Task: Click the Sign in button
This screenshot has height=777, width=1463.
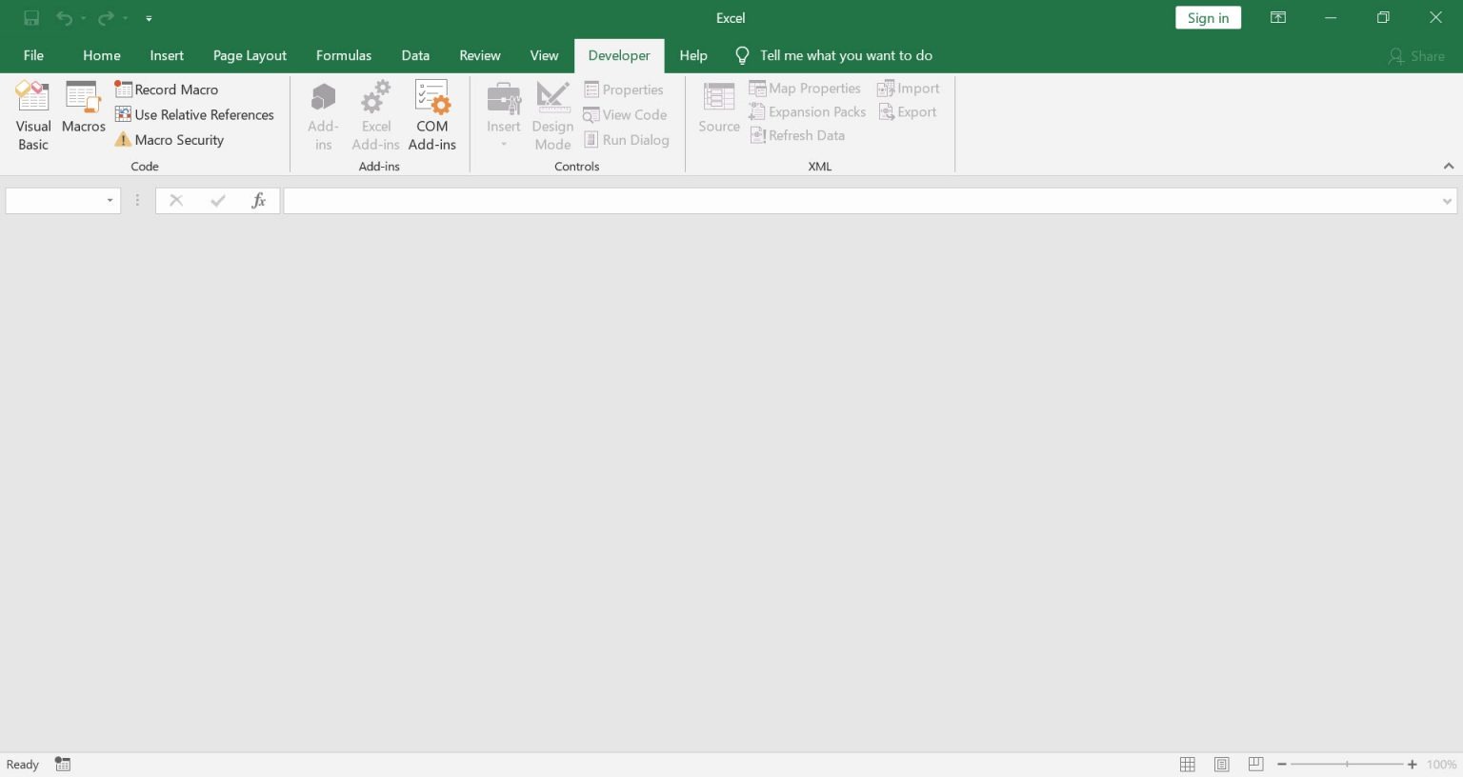Action: 1208,17
